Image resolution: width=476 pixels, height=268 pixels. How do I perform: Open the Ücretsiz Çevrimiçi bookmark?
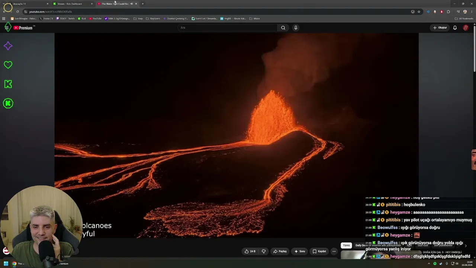176,18
